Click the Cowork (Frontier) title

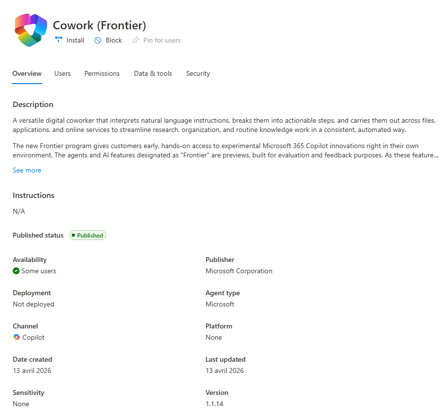click(x=99, y=25)
